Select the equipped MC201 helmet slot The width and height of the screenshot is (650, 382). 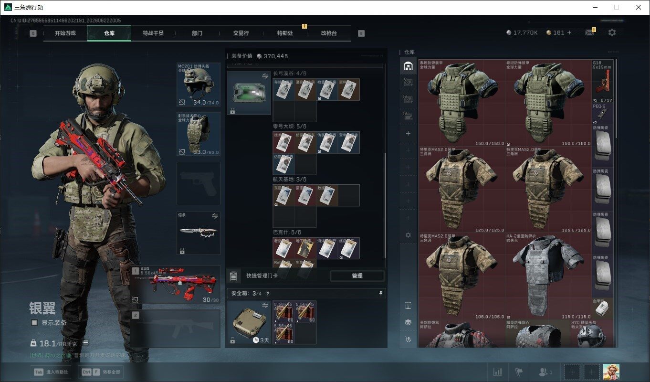tap(199, 85)
